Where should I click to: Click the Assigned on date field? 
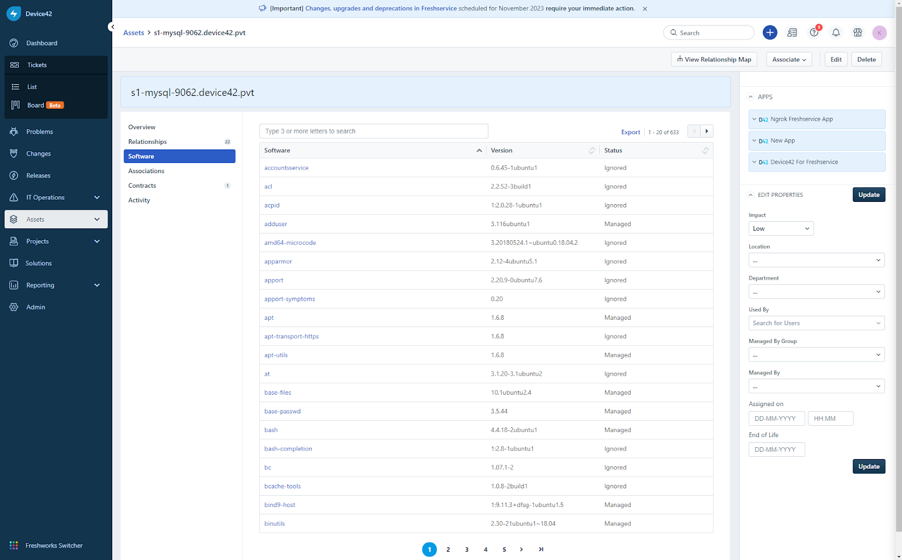[x=777, y=418]
